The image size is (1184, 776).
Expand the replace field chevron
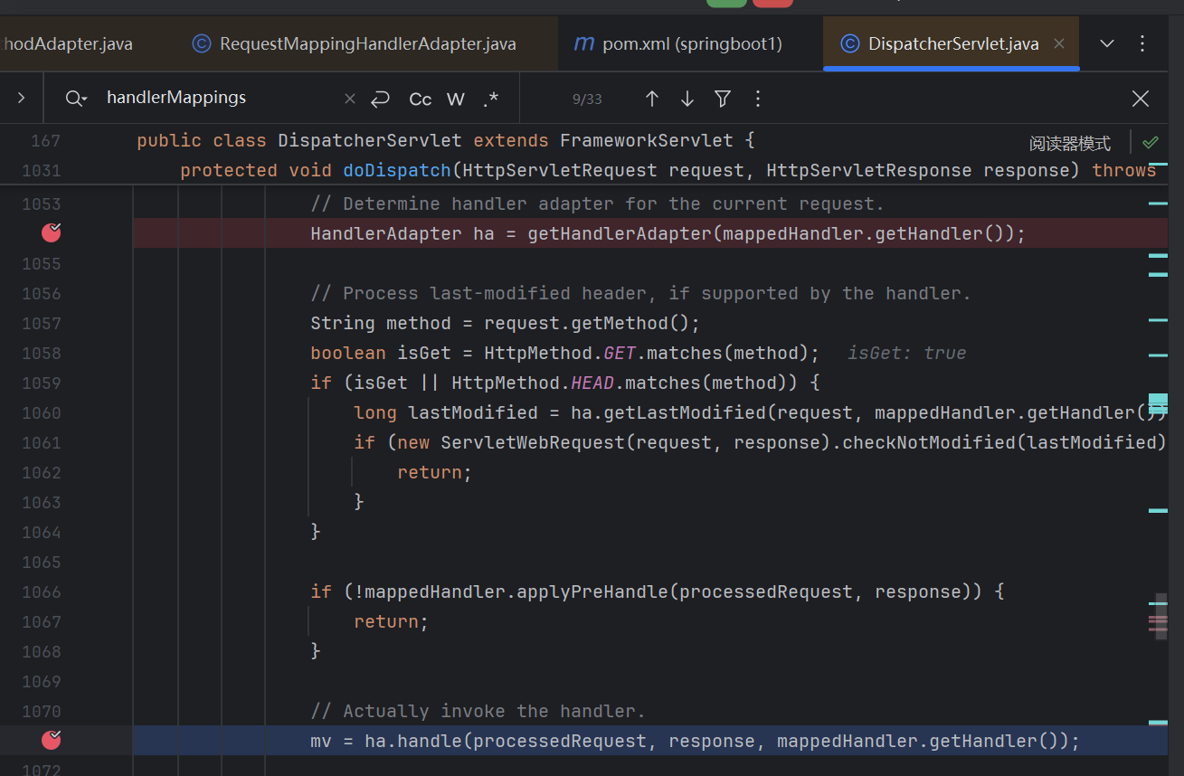point(21,98)
